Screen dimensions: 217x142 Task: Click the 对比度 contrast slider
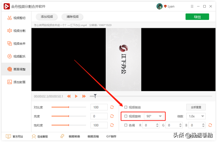pos(69,107)
